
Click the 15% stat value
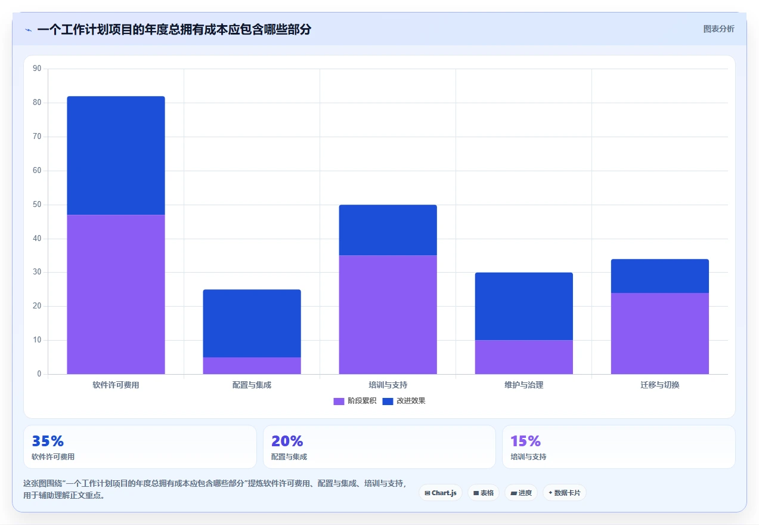[526, 441]
